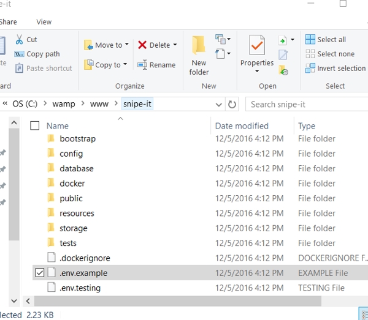This screenshot has width=368, height=320.
Task: Open the address bar history dropdown
Action: point(219,105)
